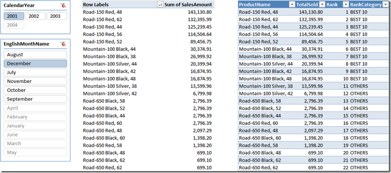391x173 pixels.
Task: Select July in month slicer
Action: (35, 73)
